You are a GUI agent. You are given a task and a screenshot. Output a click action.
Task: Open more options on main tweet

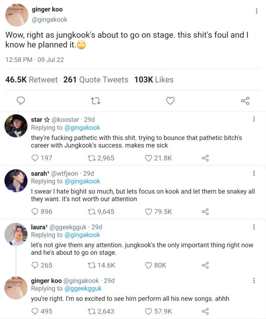click(257, 11)
